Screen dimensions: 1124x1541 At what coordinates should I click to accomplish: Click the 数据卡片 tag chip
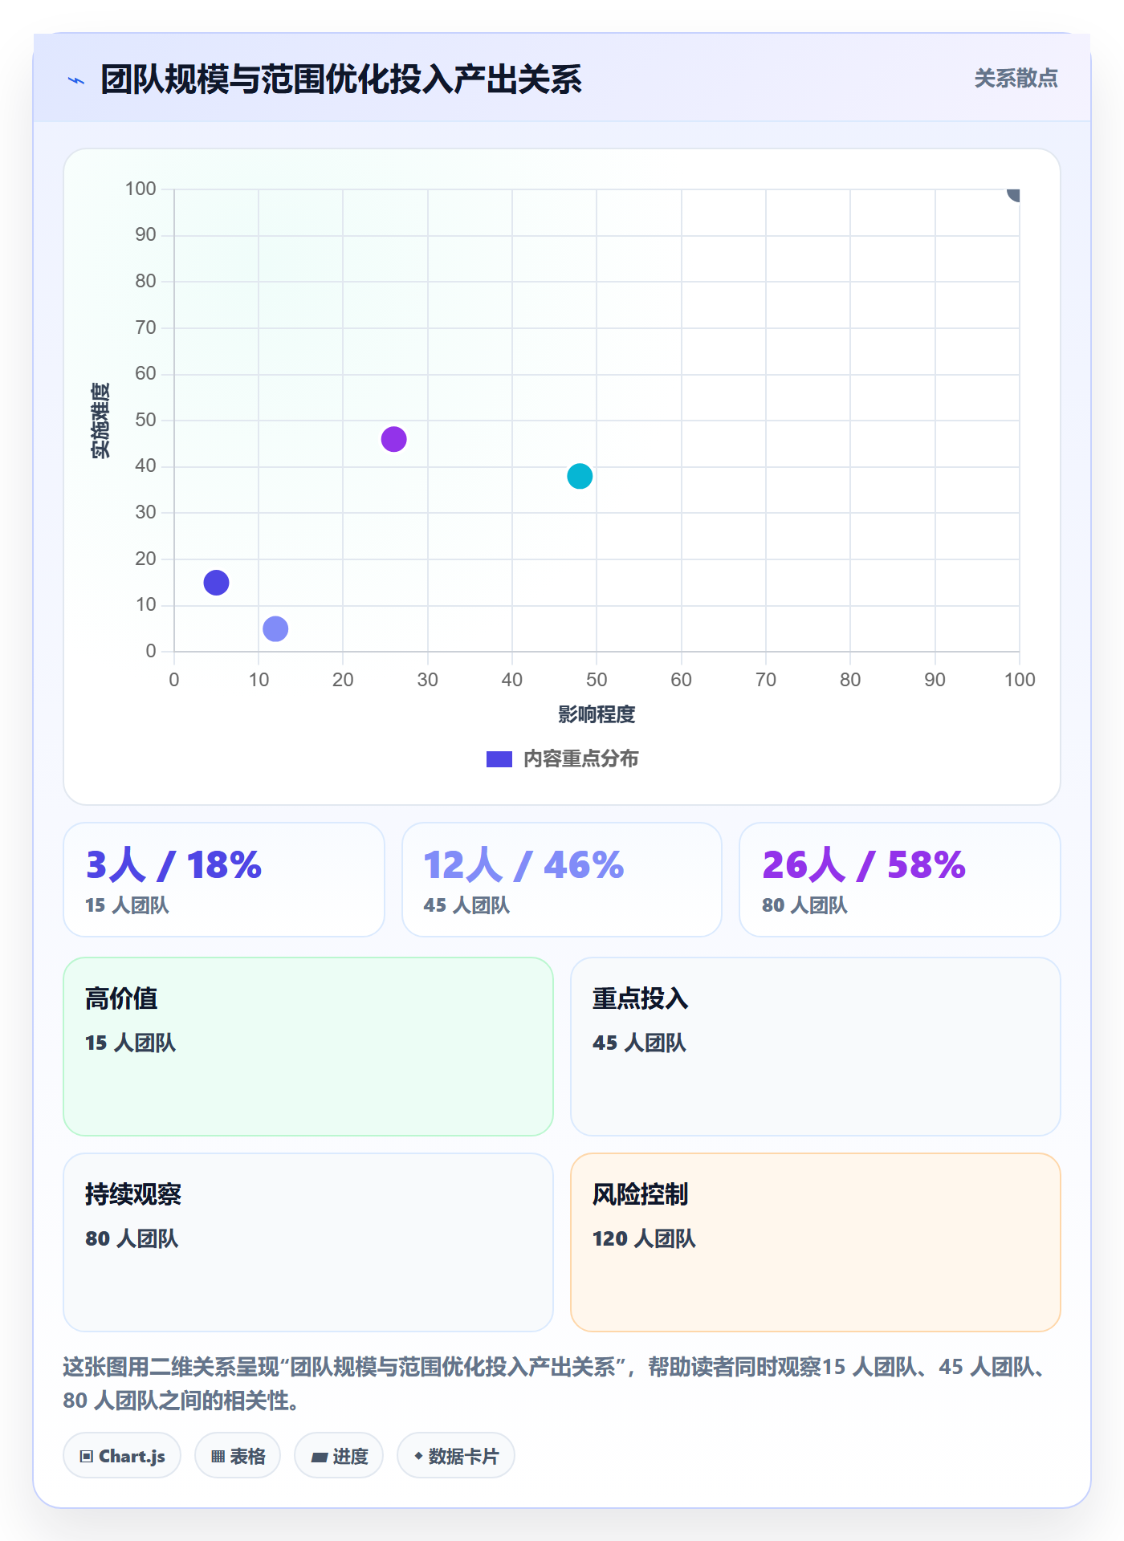(456, 1456)
